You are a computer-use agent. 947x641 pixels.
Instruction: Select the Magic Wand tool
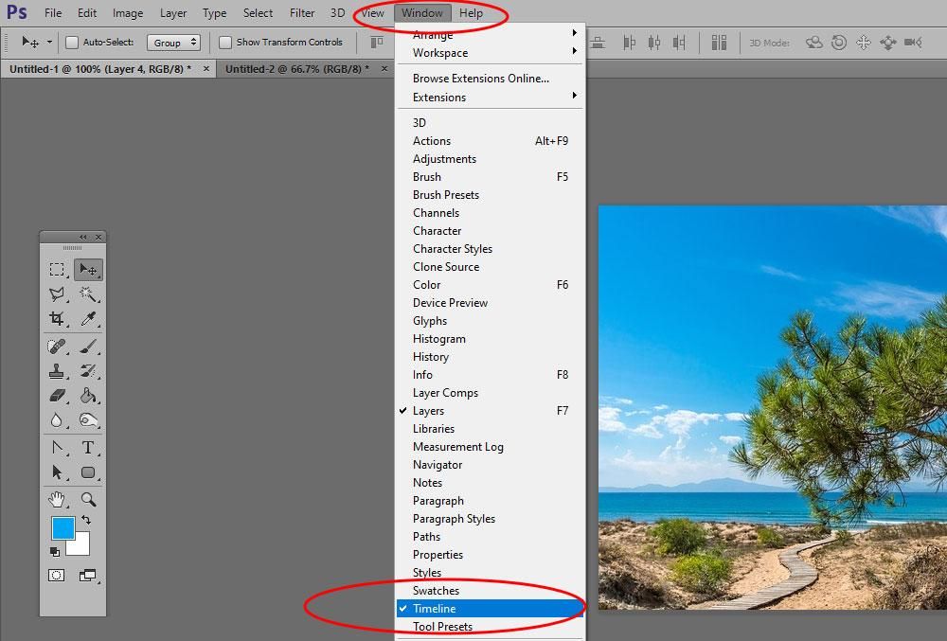[88, 294]
